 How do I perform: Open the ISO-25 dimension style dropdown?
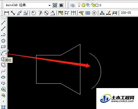click(129, 13)
